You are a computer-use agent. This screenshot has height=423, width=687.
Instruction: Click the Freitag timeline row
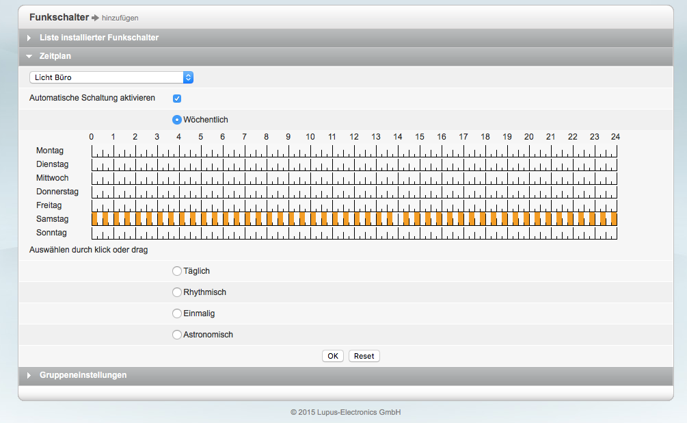[x=354, y=206]
